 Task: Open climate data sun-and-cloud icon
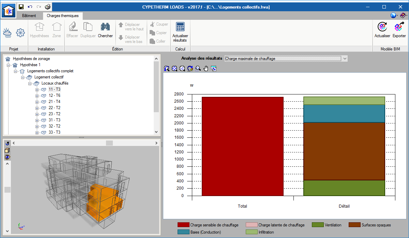tap(7, 33)
